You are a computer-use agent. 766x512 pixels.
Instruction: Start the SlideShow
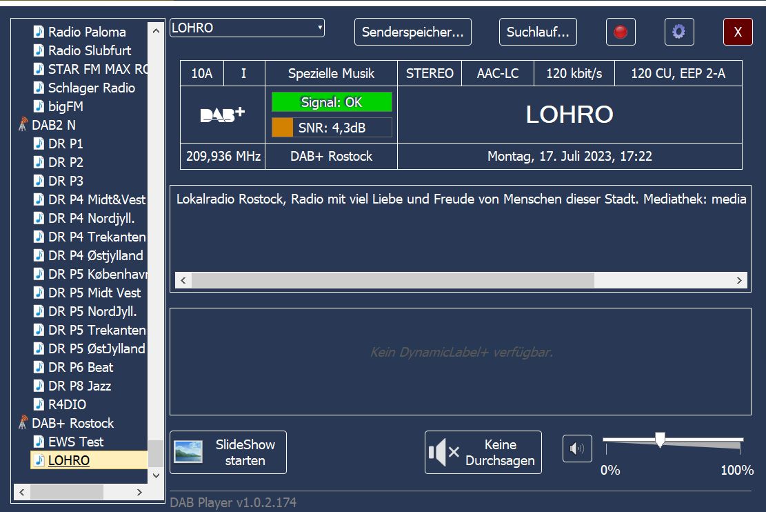(x=228, y=453)
